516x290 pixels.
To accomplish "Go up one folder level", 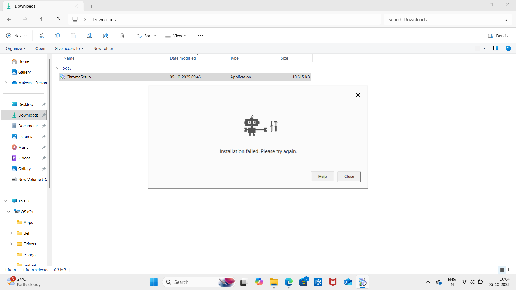I will pos(41,19).
